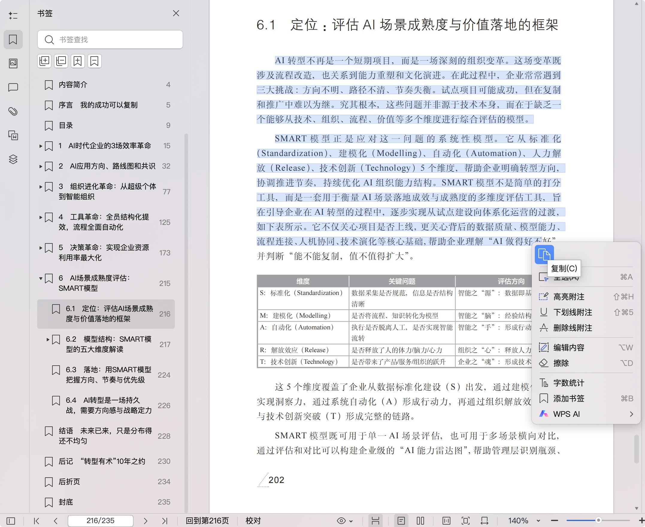The width and height of the screenshot is (645, 527).
Task: Open bookmark 序言 我的成功可以复制
Action: (x=106, y=105)
